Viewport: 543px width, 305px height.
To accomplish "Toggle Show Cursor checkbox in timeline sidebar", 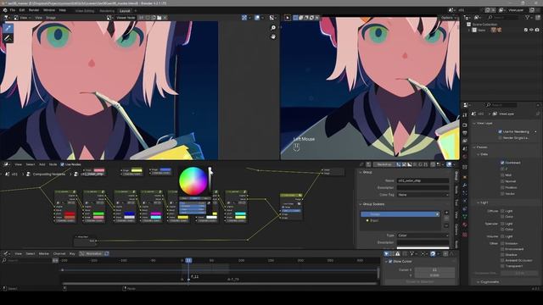I will pos(390,262).
